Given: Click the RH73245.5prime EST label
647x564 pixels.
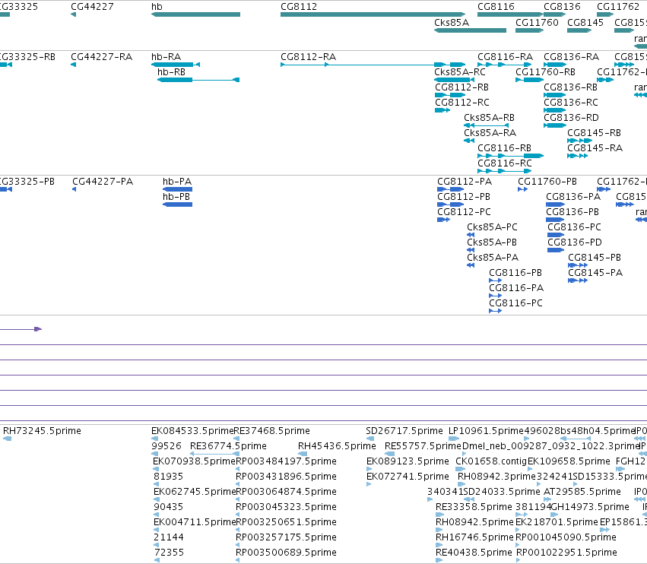Looking at the screenshot, I should tap(42, 431).
